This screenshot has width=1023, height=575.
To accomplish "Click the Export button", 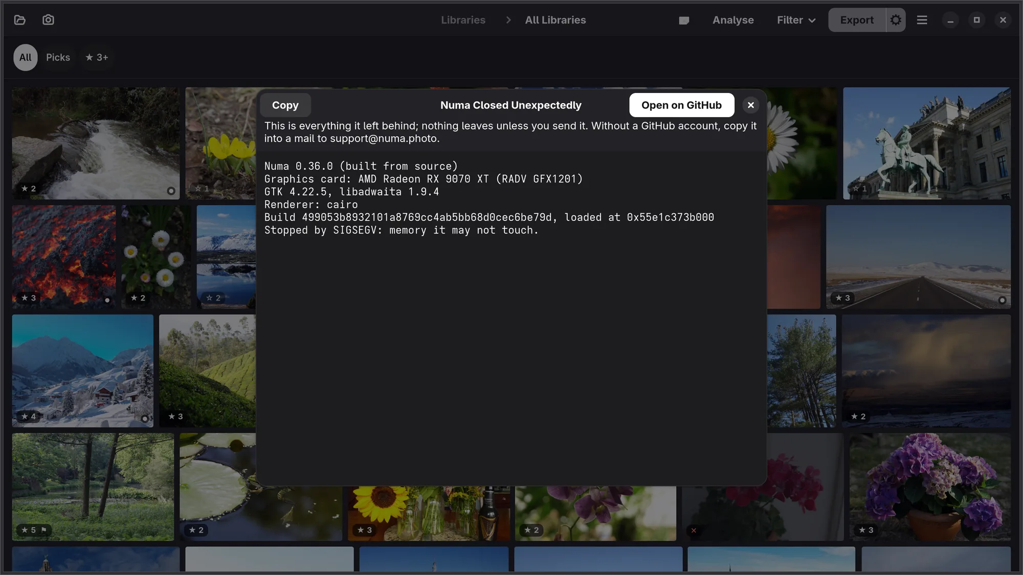I will click(857, 20).
